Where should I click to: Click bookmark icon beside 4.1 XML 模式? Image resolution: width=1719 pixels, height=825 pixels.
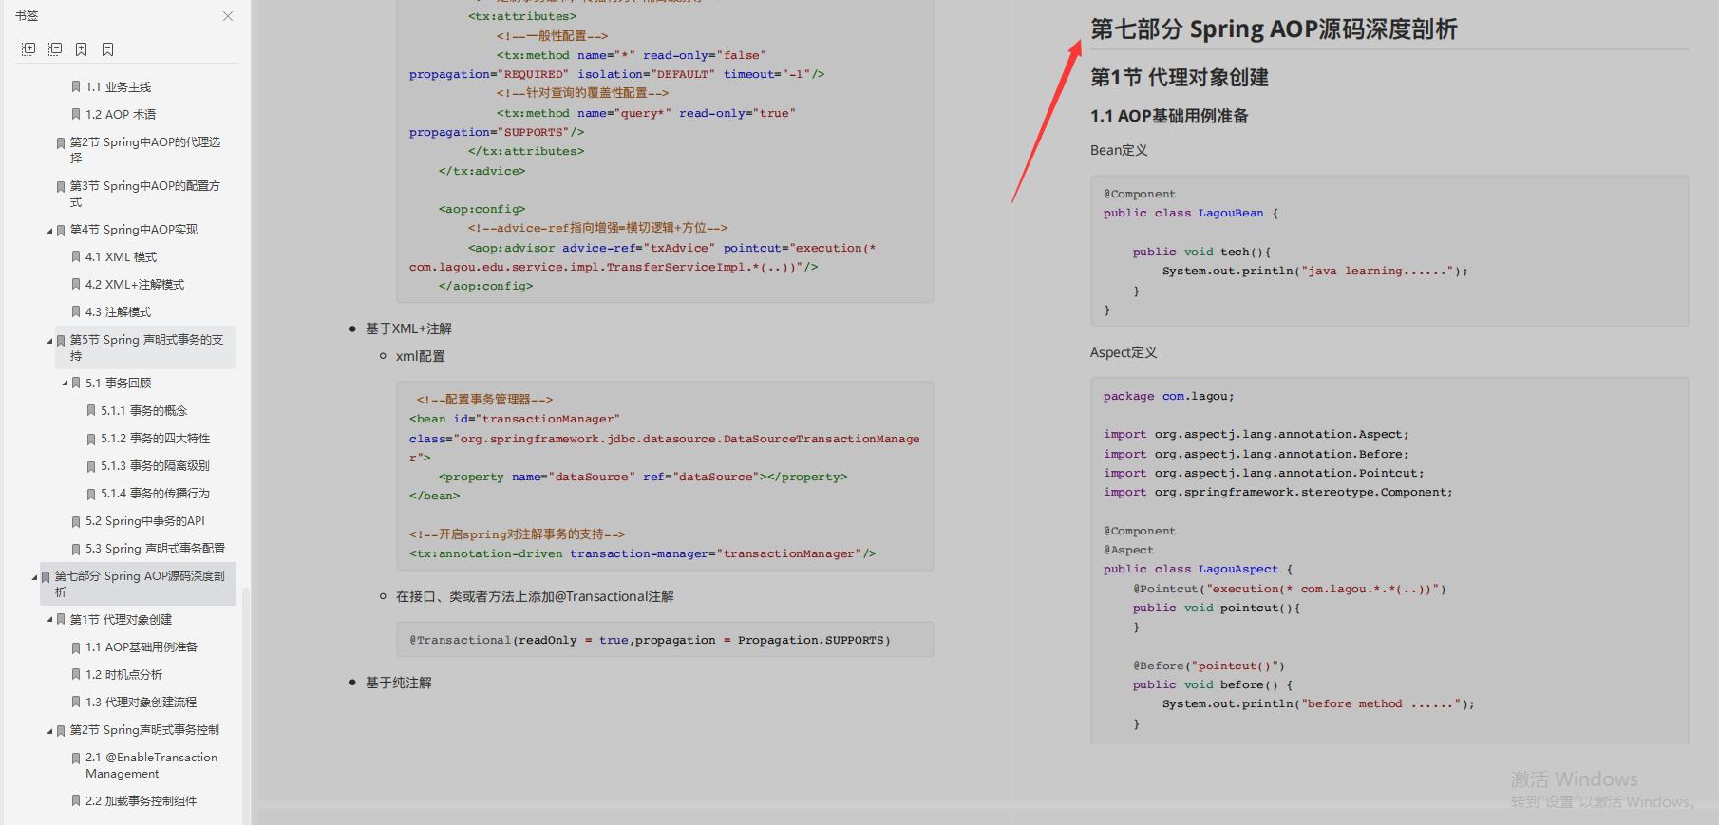(x=76, y=257)
